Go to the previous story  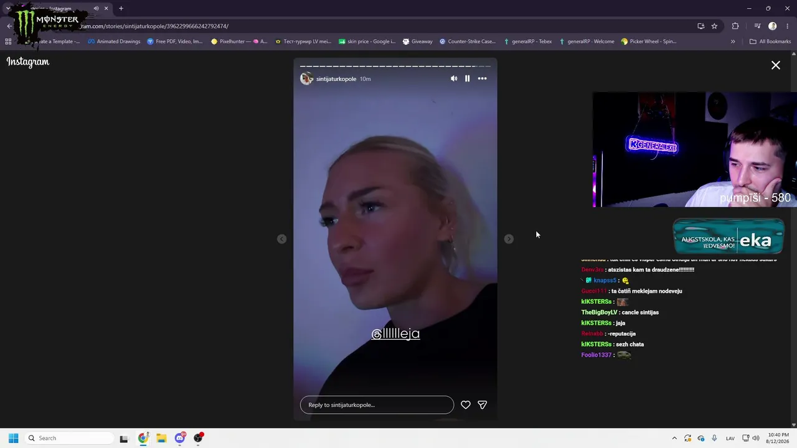point(282,239)
